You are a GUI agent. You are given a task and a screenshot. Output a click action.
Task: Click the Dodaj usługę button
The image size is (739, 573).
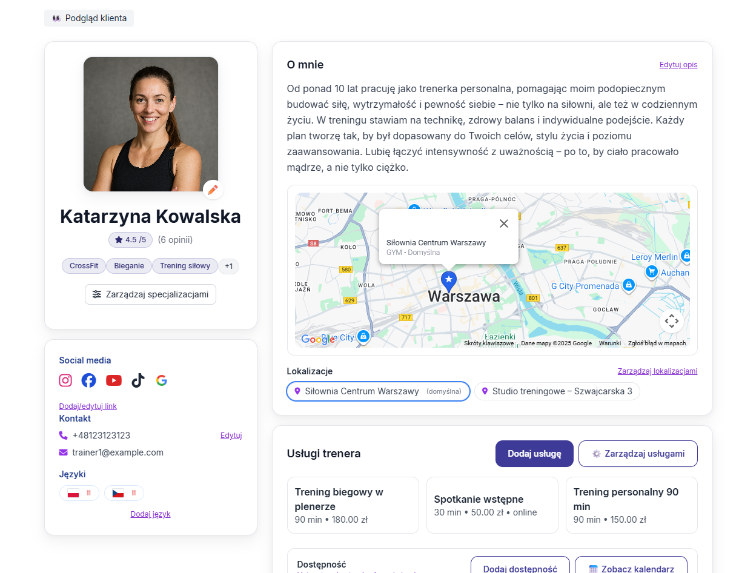tap(534, 453)
